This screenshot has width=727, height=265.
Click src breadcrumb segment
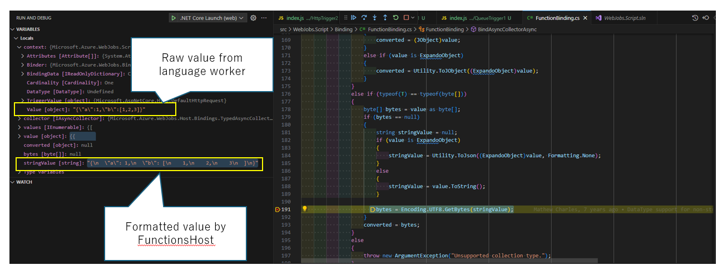point(283,29)
